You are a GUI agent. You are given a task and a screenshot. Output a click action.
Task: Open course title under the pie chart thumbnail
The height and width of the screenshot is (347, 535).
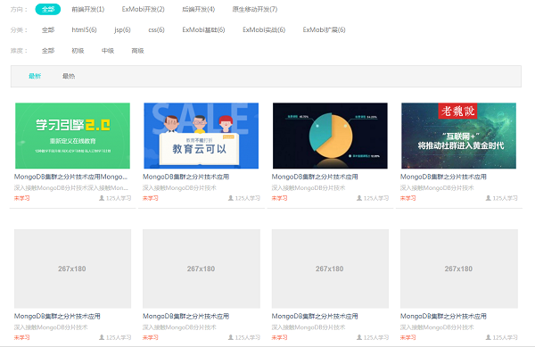click(x=315, y=177)
